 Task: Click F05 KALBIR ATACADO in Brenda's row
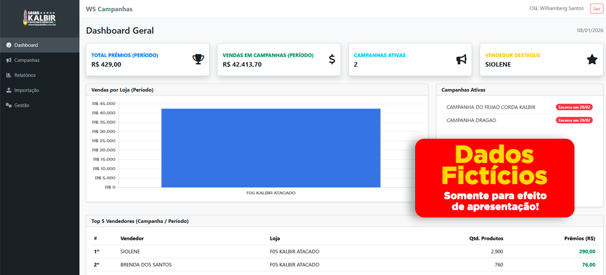pos(295,265)
